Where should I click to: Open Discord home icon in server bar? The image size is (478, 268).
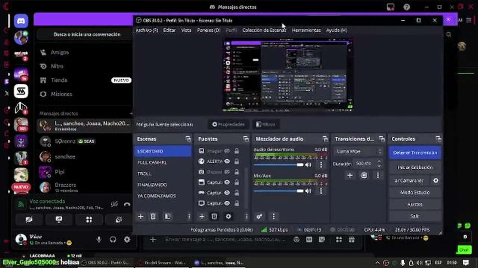(x=21, y=21)
